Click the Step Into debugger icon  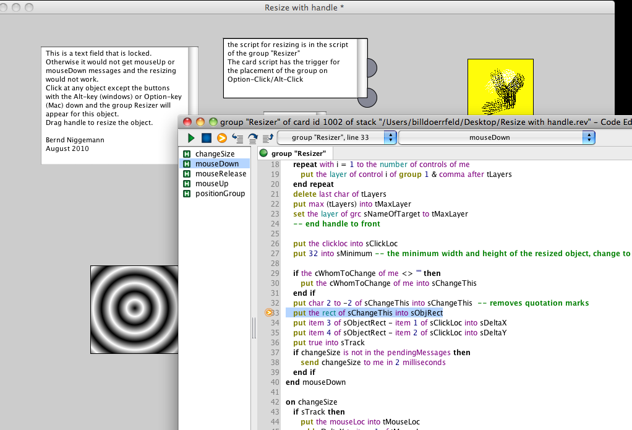237,137
